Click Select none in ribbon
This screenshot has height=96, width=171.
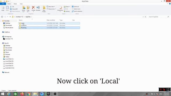click(76, 9)
